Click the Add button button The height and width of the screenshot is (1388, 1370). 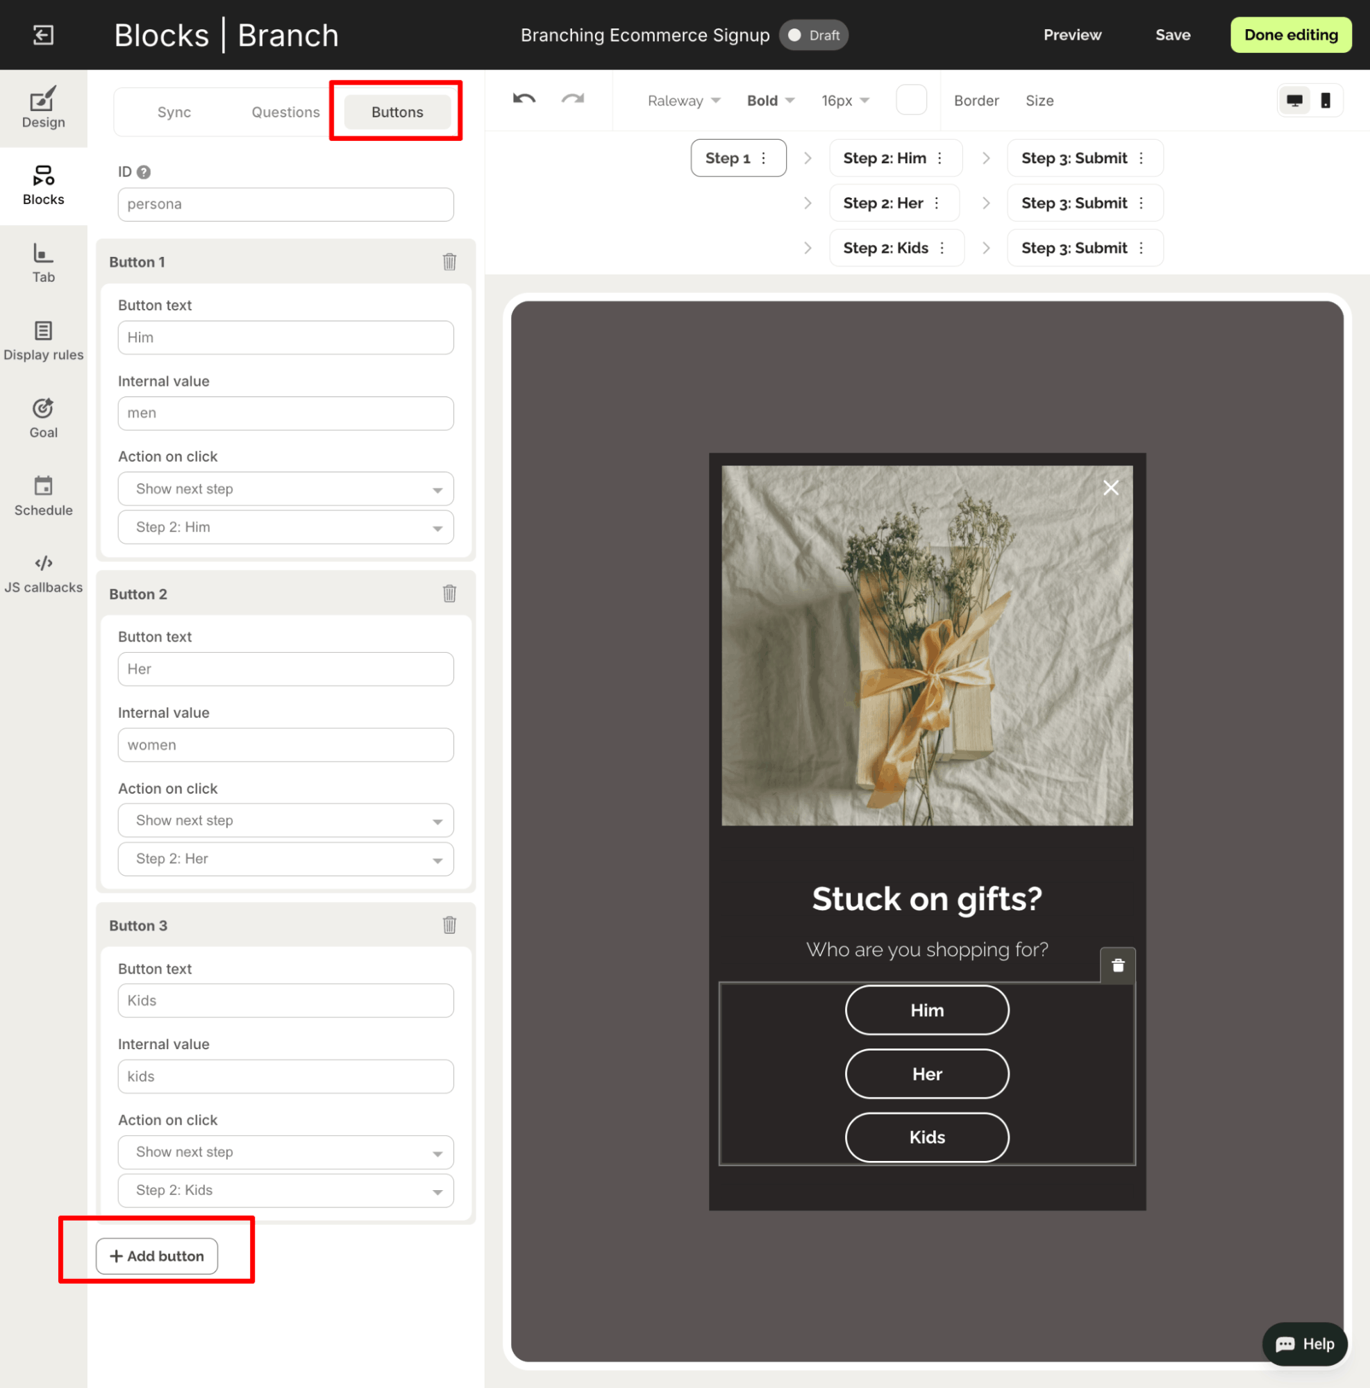(157, 1255)
